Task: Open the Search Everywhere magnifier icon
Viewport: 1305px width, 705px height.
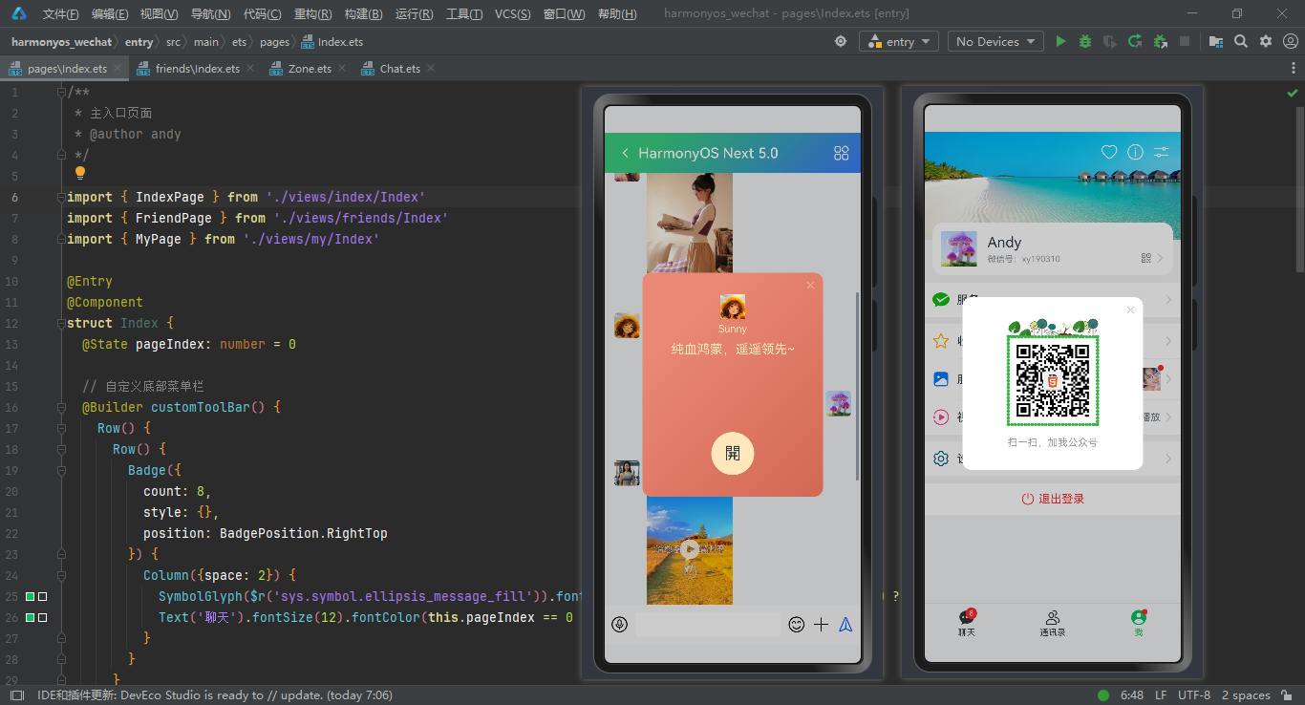Action: (x=1241, y=42)
